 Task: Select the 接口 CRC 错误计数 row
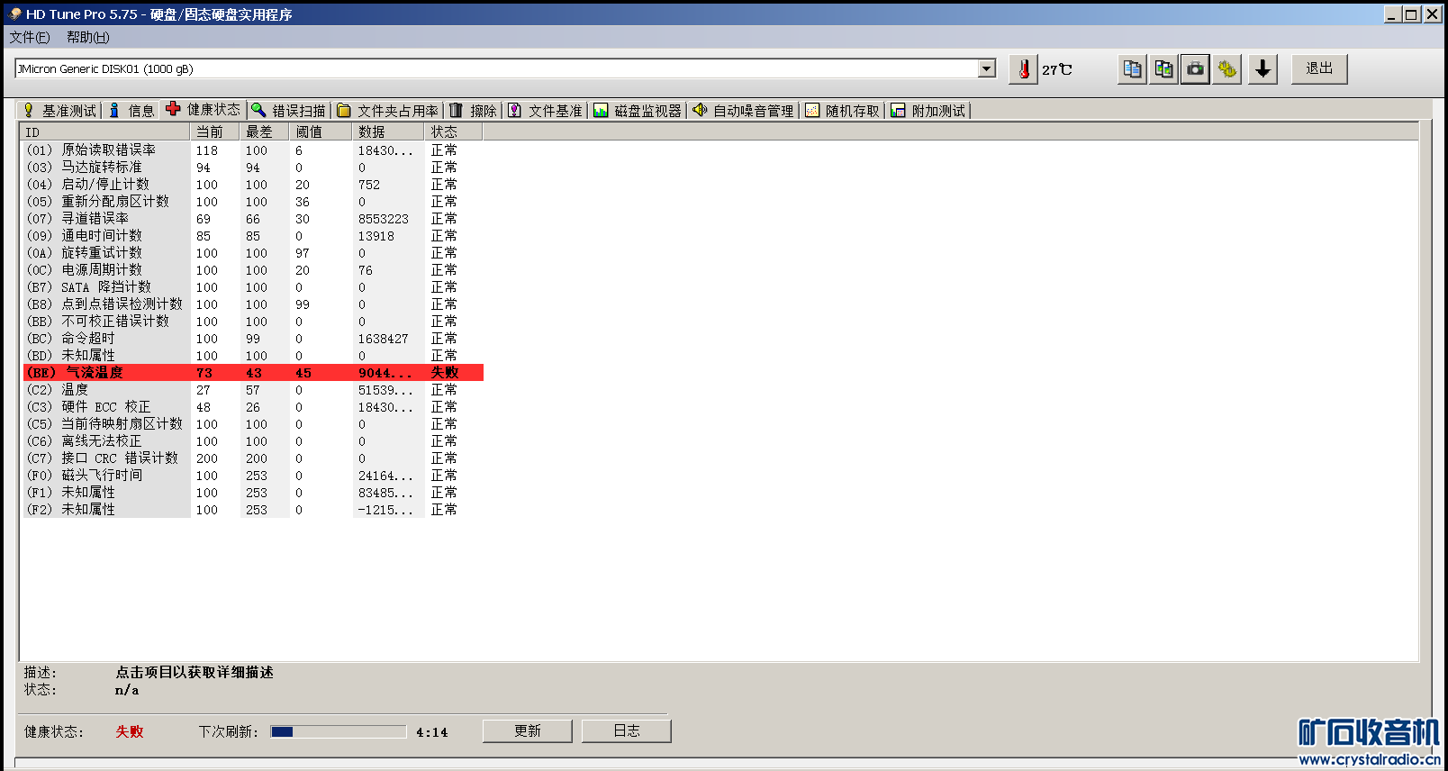253,458
